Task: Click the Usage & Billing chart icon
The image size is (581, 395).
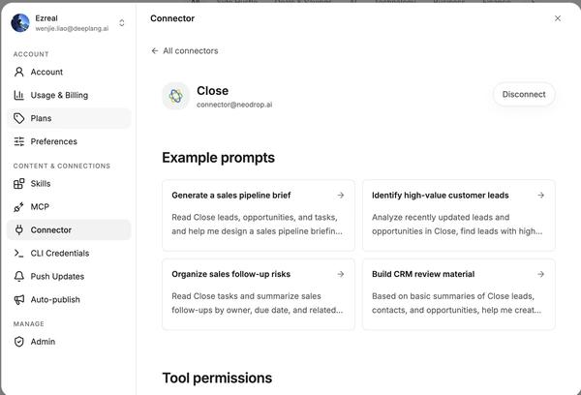Action: coord(19,95)
